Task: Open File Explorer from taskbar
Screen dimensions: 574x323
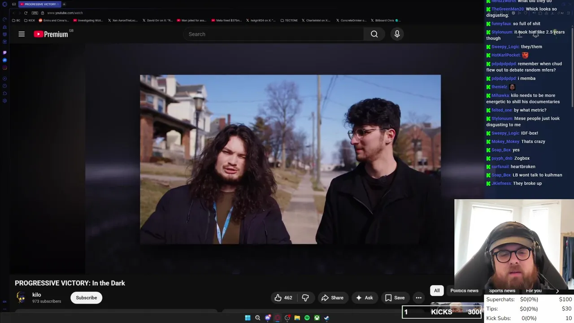Action: tap(297, 318)
